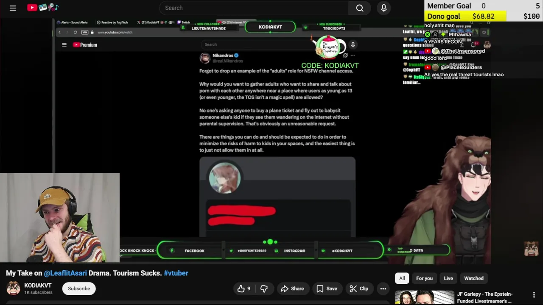The width and height of the screenshot is (543, 305).
Task: Click the 1K subscribers text
Action: (x=38, y=292)
